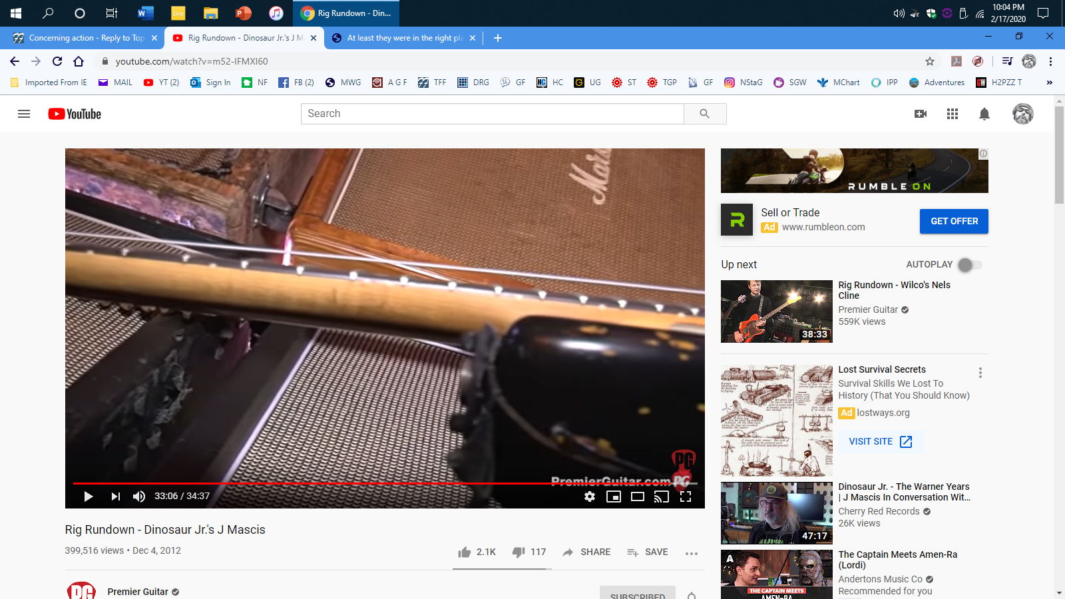
Task: Focus the YouTube search field
Action: coord(493,114)
